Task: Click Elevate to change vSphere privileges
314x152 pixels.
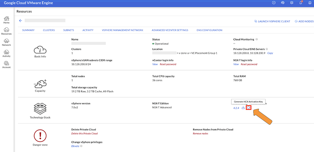Action: click(x=75, y=146)
